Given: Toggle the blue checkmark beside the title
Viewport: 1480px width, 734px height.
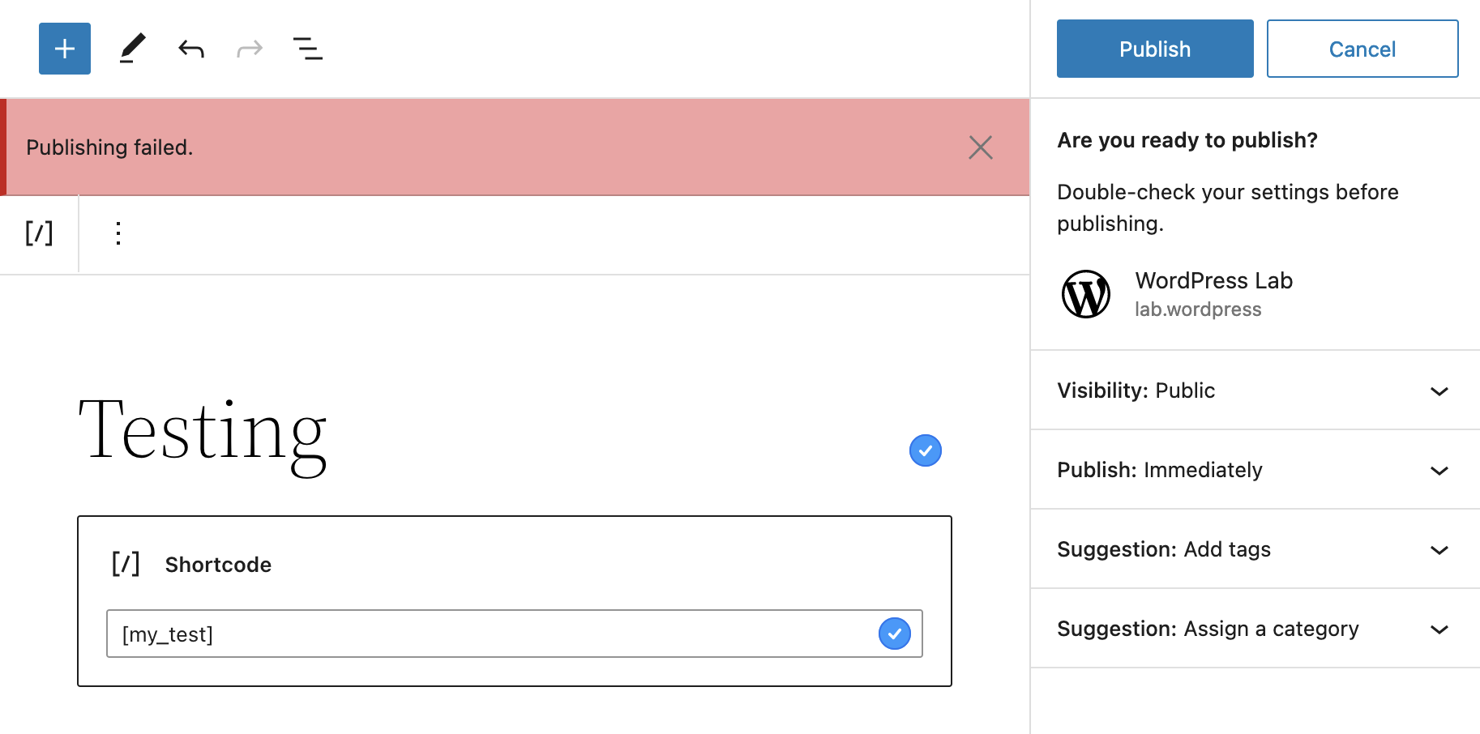Looking at the screenshot, I should tap(925, 450).
